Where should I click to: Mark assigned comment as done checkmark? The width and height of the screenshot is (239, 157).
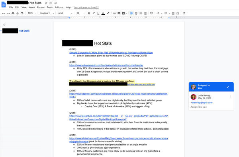click(228, 87)
